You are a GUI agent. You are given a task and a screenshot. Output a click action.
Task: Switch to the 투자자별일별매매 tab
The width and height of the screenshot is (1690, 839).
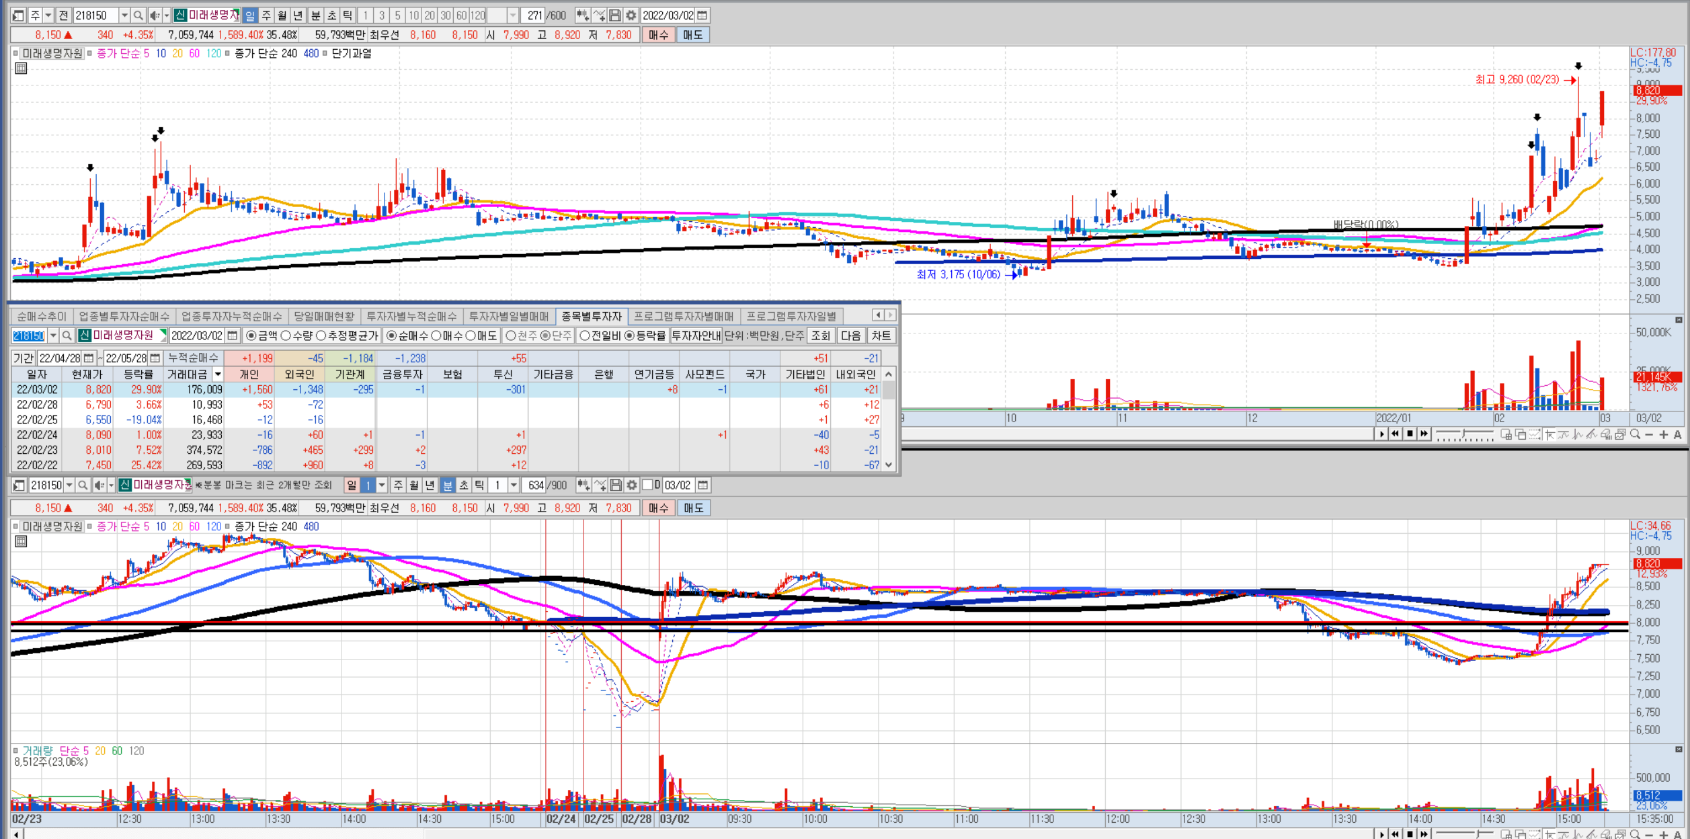[x=508, y=316]
